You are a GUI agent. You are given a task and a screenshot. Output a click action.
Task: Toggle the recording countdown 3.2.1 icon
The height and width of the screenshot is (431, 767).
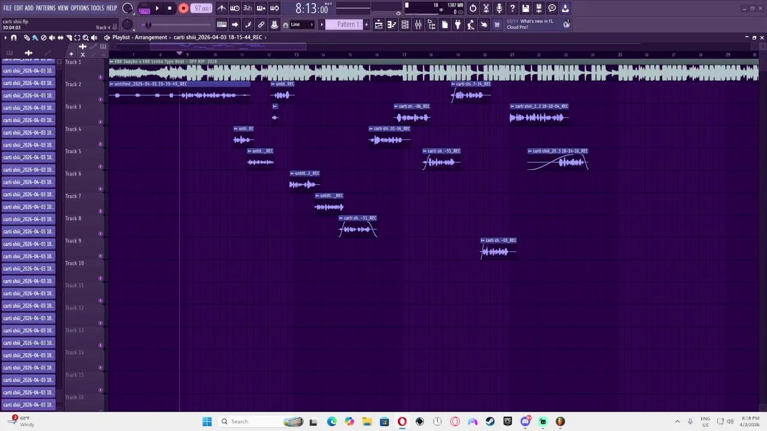[x=248, y=8]
